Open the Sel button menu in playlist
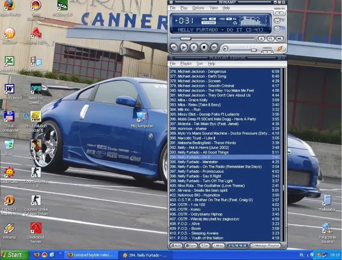This screenshot has width=342, height=260. [204, 245]
